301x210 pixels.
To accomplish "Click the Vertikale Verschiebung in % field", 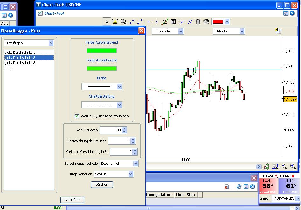I will 121,152.
